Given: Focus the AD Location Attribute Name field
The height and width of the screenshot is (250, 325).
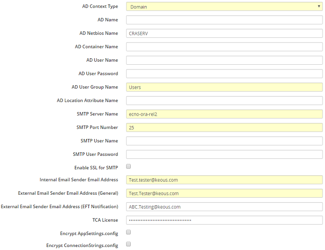Looking at the screenshot, I should coord(224,101).
